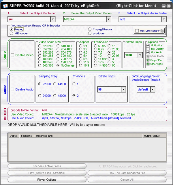Click Play The Last Rendered File
This screenshot has height=185, width=173.
[127, 173]
